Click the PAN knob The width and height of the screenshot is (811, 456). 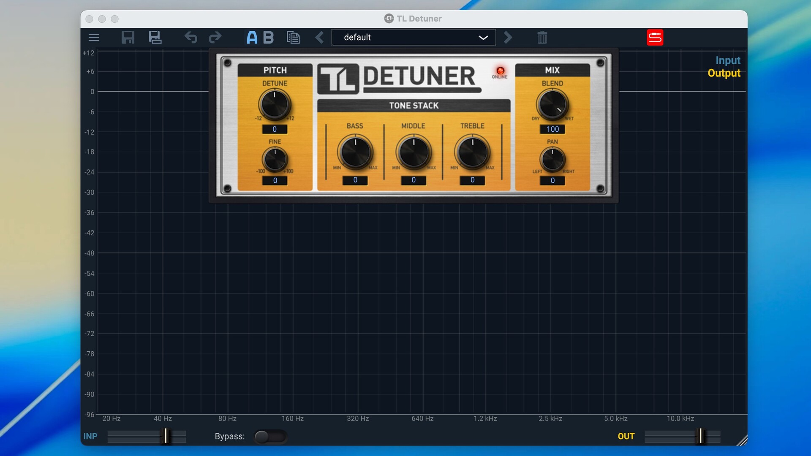[552, 160]
